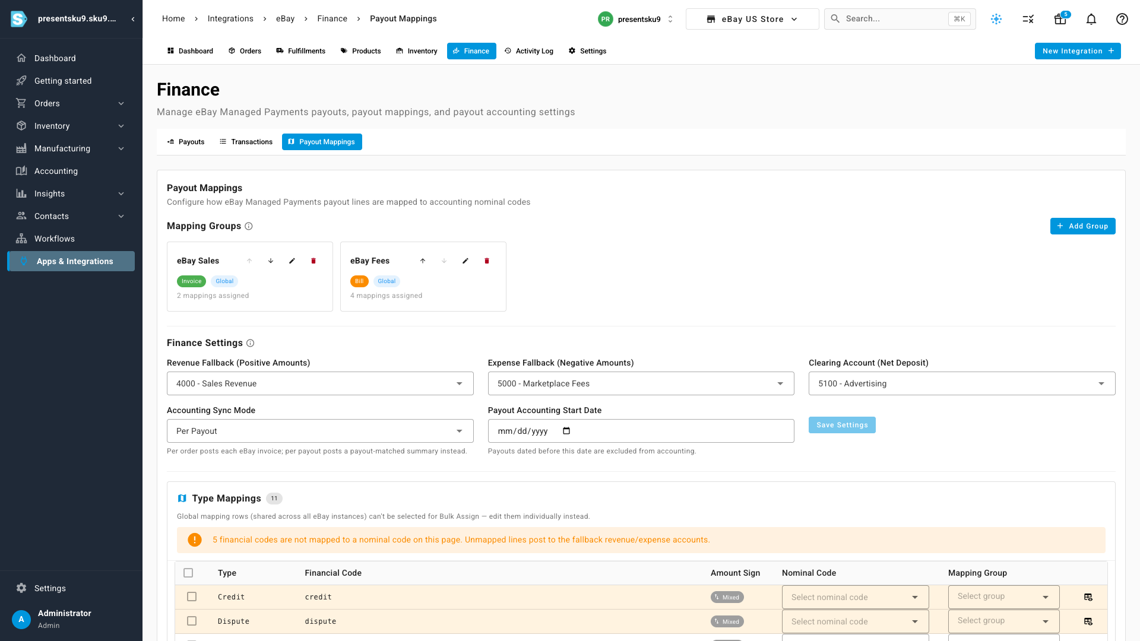Open Accounting Sync Mode dropdown
This screenshot has width=1140, height=641.
pyautogui.click(x=320, y=431)
